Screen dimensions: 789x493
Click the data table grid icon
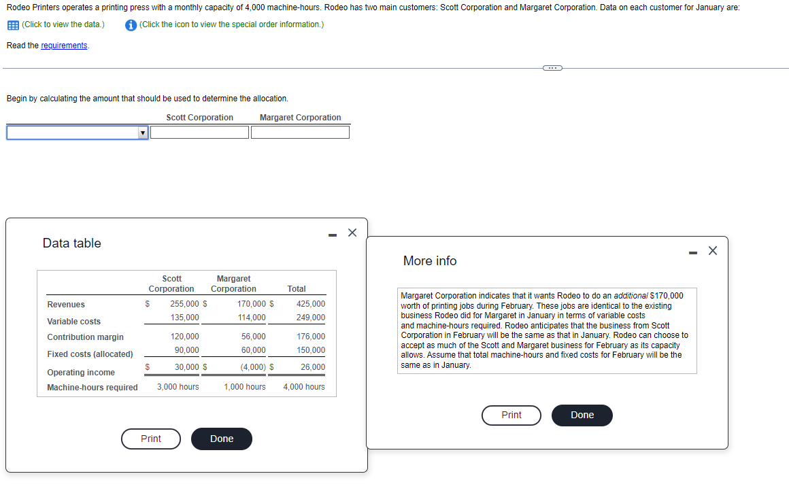click(x=13, y=25)
